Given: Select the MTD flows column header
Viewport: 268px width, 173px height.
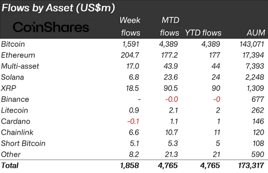Looking at the screenshot, I should click(170, 26).
